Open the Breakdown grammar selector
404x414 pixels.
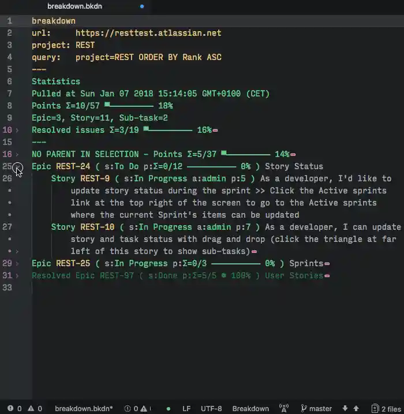pos(250,408)
